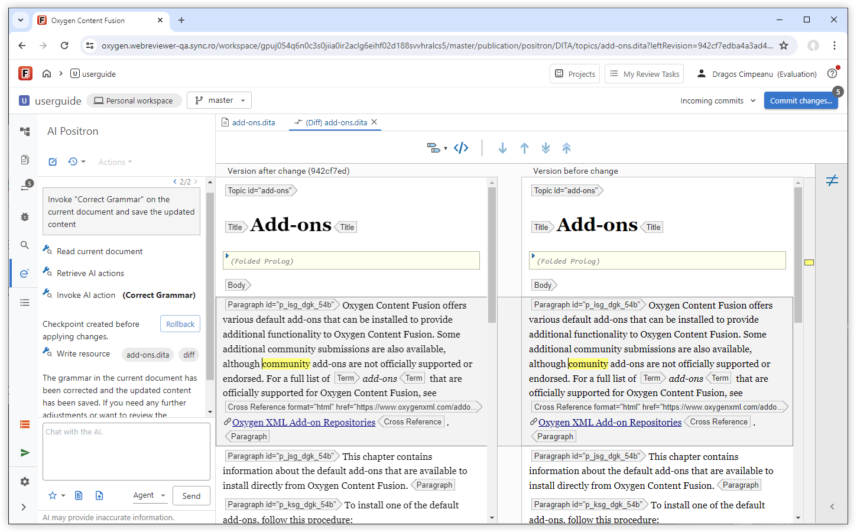
Task: Click the yellow change marker in the overview ruler
Action: click(809, 262)
